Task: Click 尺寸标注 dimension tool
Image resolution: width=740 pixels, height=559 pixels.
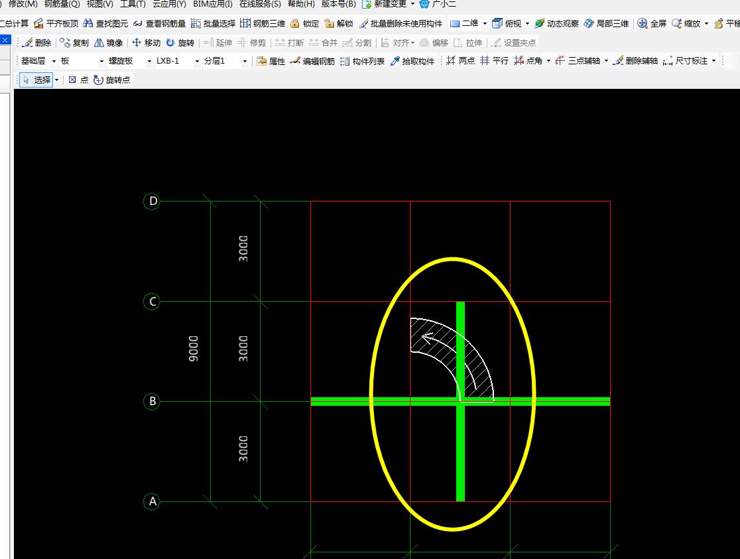Action: [x=685, y=61]
